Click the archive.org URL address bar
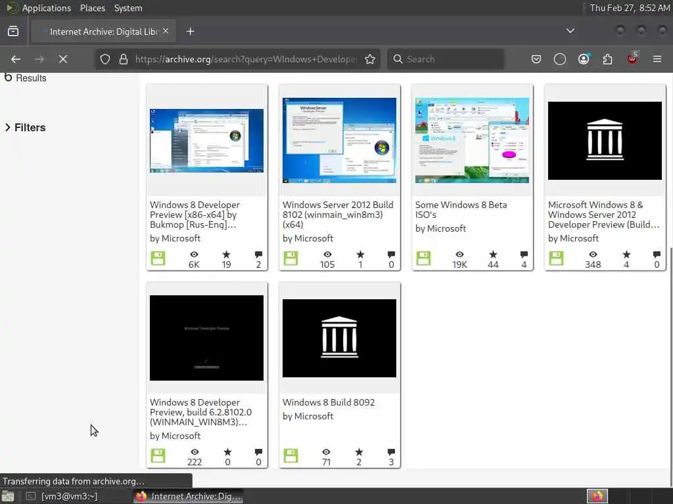 [245, 59]
